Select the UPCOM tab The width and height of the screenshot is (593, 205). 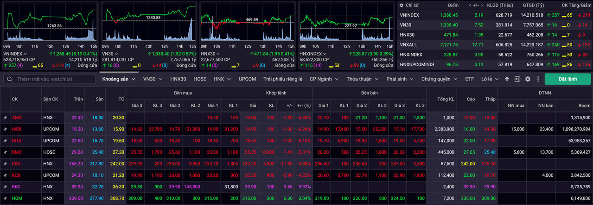point(247,79)
